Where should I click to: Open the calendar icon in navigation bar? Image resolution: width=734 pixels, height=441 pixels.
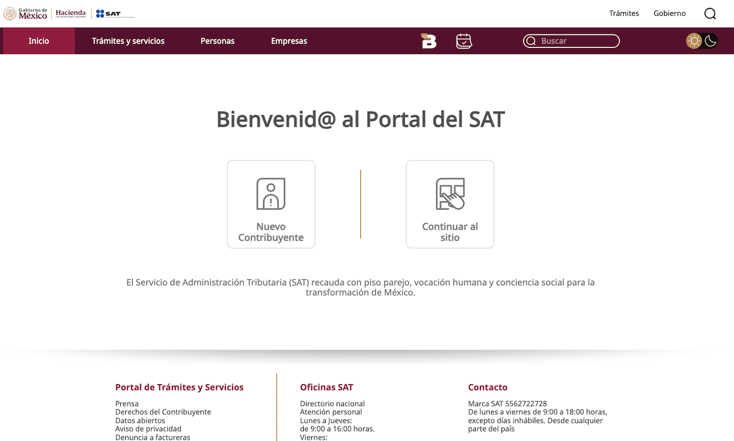(x=464, y=41)
